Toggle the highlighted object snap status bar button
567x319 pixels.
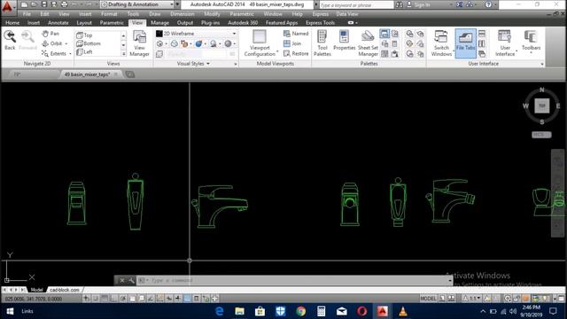187,299
